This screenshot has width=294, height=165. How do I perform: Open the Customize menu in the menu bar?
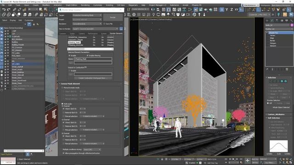coord(97,5)
